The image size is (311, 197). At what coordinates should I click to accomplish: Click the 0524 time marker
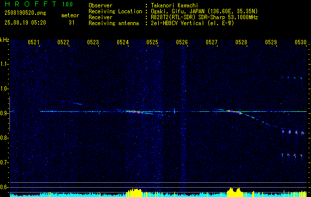pos(123,42)
